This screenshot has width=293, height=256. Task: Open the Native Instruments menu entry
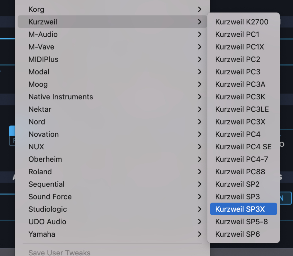point(61,97)
